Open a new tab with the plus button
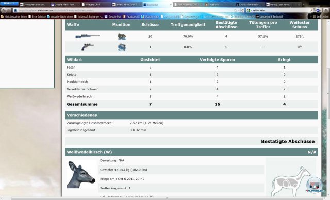Screen dimensions: 330x200 pyautogui.click(x=299, y=5)
